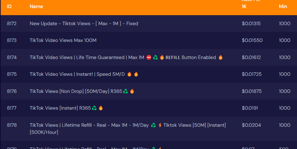Image resolution: width=297 pixels, height=149 pixels.
Task: Click the fire emoji after 'Button Enabled'
Action: pos(220,57)
